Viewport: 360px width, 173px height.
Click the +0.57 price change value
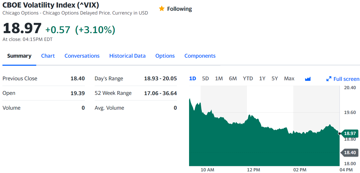(x=58, y=30)
